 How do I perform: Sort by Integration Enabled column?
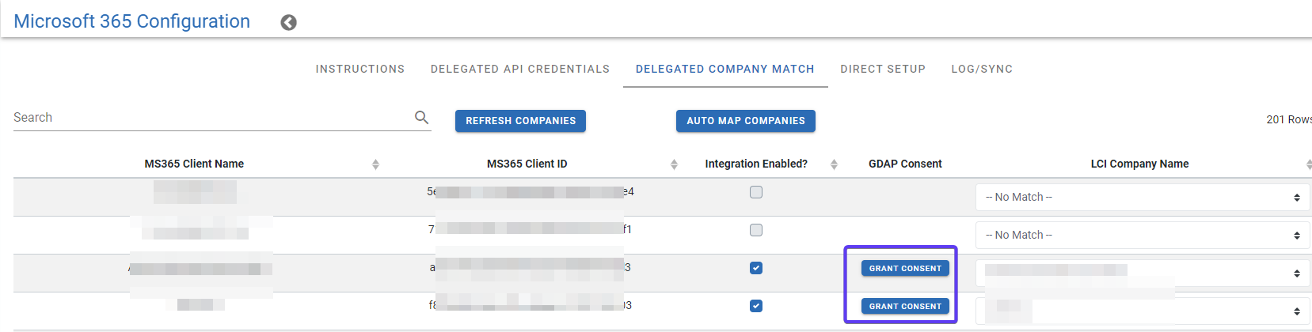(x=834, y=164)
